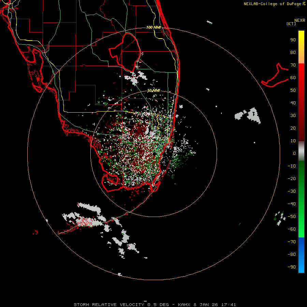The width and height of the screenshot is (307, 307).
Task: Click the 70 value on the velocity scale
Action: tap(293, 65)
